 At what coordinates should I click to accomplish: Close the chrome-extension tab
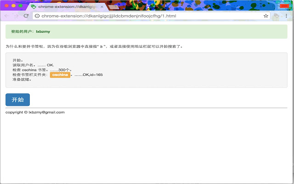102,7
